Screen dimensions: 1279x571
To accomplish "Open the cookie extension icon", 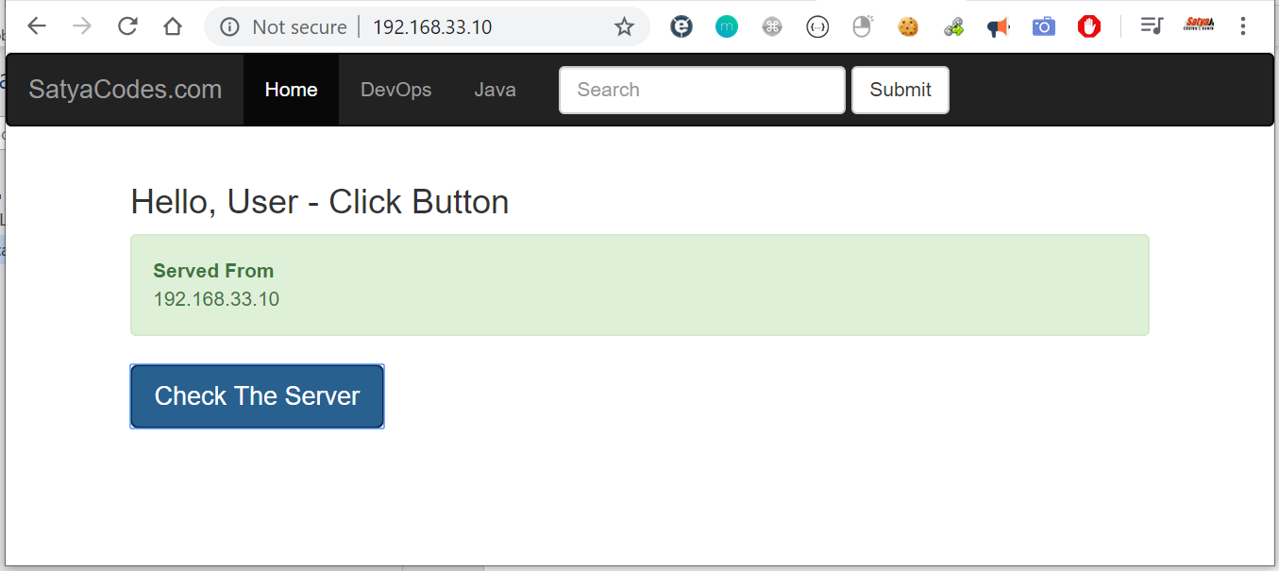I will coord(908,27).
